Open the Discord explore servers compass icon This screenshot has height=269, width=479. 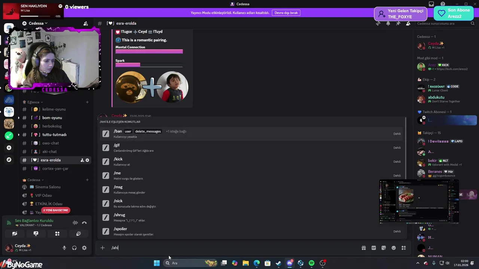[9, 160]
